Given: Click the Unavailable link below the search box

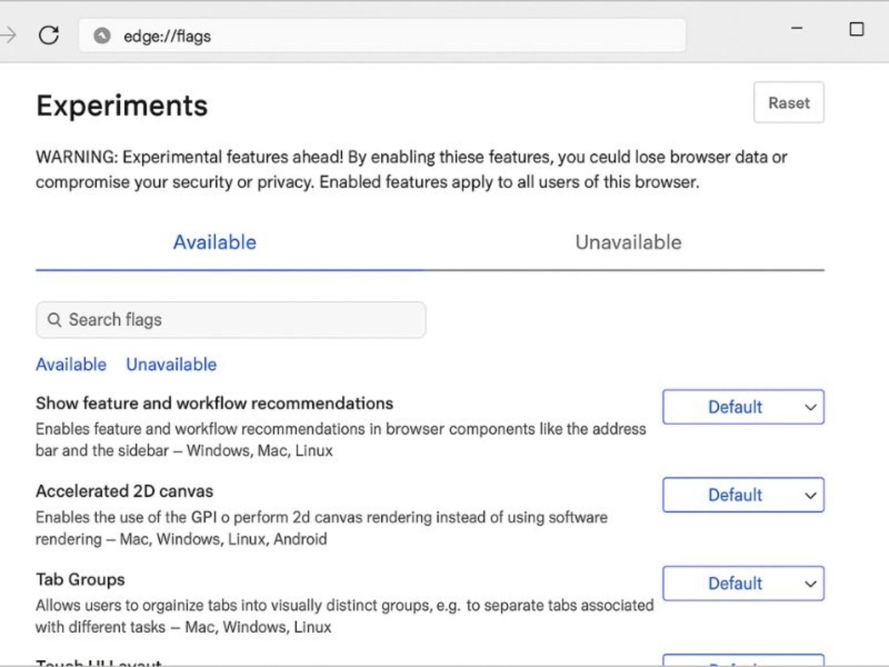Looking at the screenshot, I should tap(171, 364).
